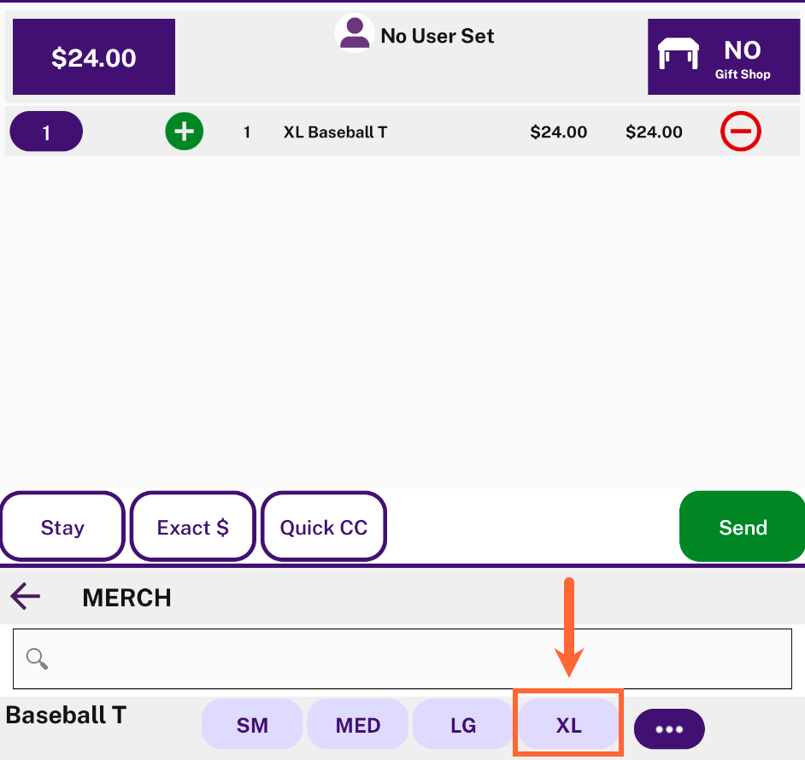
Task: Click the table icon in Gift Shop tile
Action: 679,53
